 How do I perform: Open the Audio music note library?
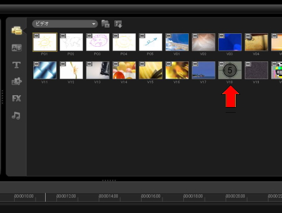(x=16, y=116)
